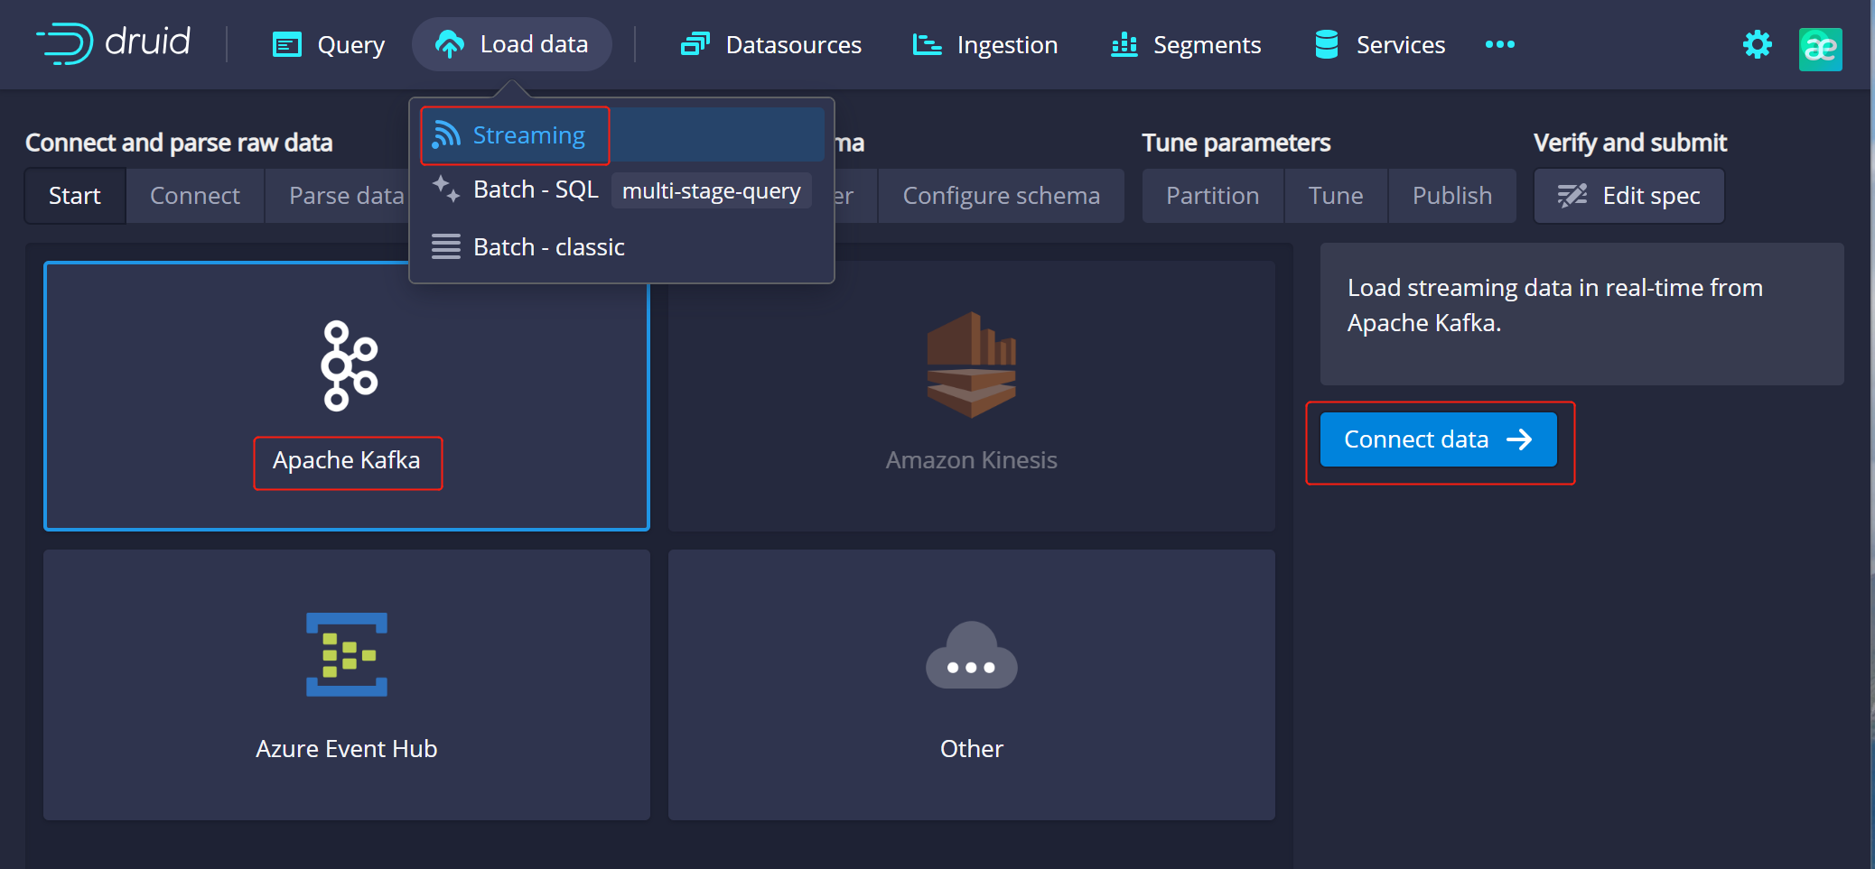Open the Publish step tab
This screenshot has width=1875, height=869.
pyautogui.click(x=1451, y=196)
